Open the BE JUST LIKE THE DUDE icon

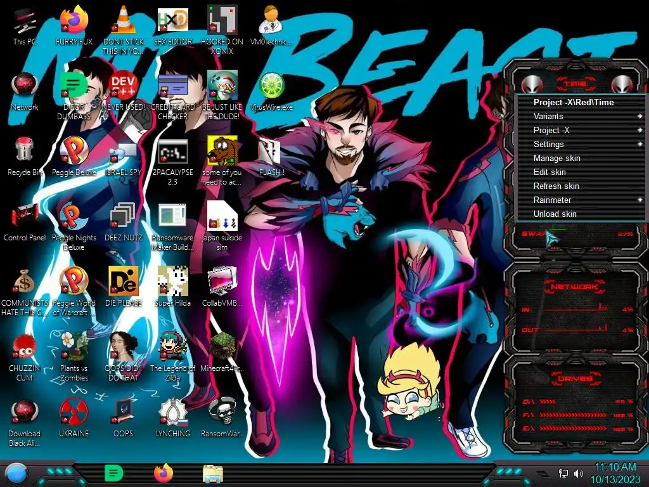(x=222, y=95)
